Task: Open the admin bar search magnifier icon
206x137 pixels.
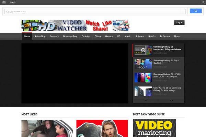Action: [203, 2]
